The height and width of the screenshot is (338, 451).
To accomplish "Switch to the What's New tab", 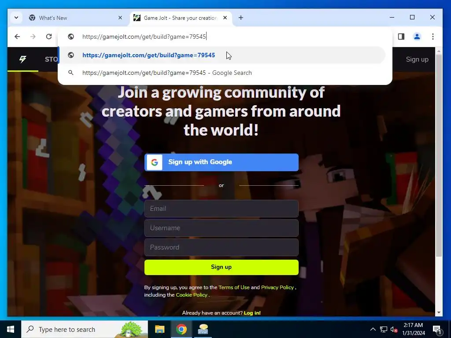I will [75, 18].
